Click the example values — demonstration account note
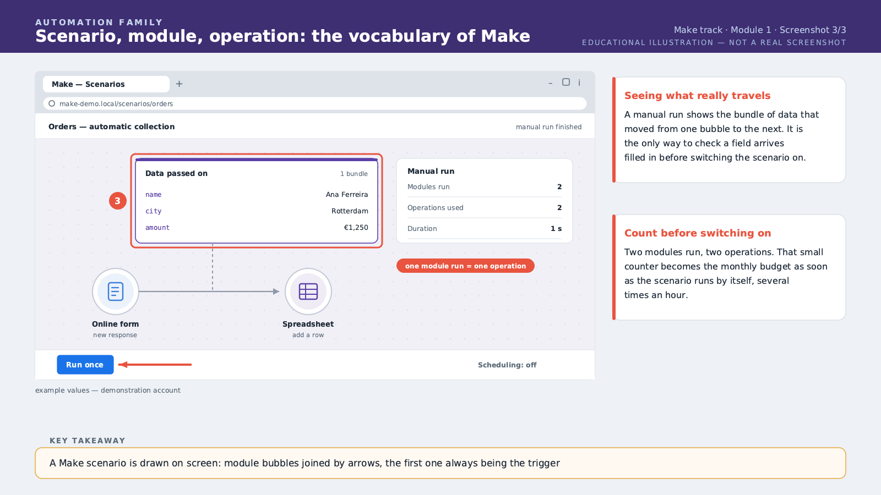This screenshot has height=495, width=881. tap(108, 391)
